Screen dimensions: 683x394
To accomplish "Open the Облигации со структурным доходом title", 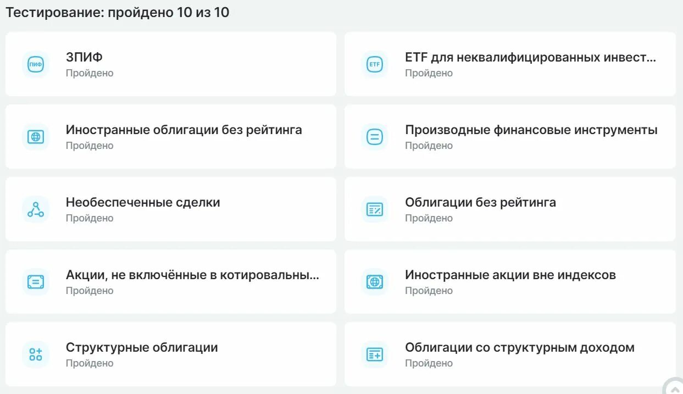I will (520, 347).
